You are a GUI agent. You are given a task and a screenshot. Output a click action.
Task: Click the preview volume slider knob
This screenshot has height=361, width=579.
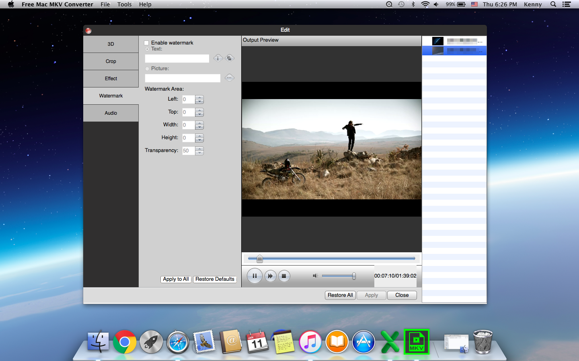(x=354, y=276)
